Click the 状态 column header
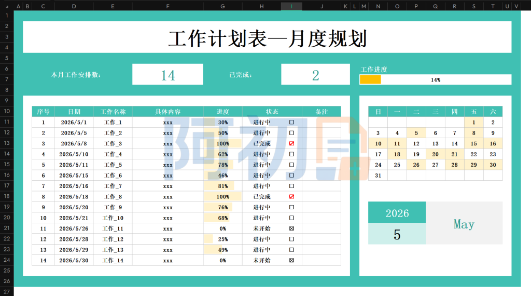Image resolution: width=531 pixels, height=296 pixels. click(272, 112)
